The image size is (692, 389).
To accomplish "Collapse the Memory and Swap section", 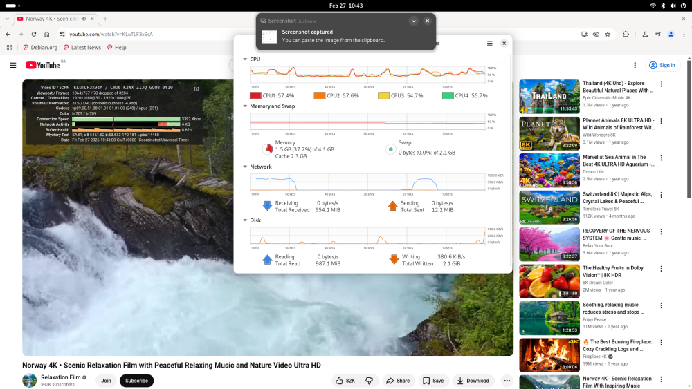I will (245, 106).
